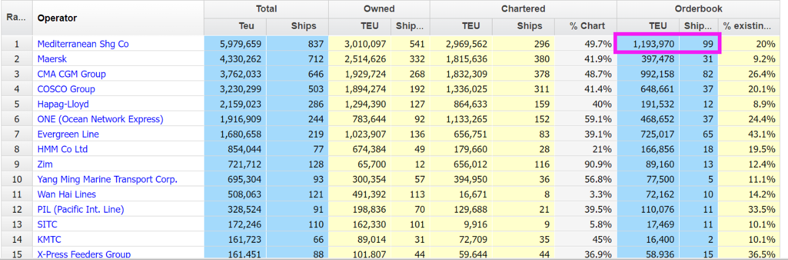Click the total ships value 837
The height and width of the screenshot is (260, 788).
tap(316, 44)
